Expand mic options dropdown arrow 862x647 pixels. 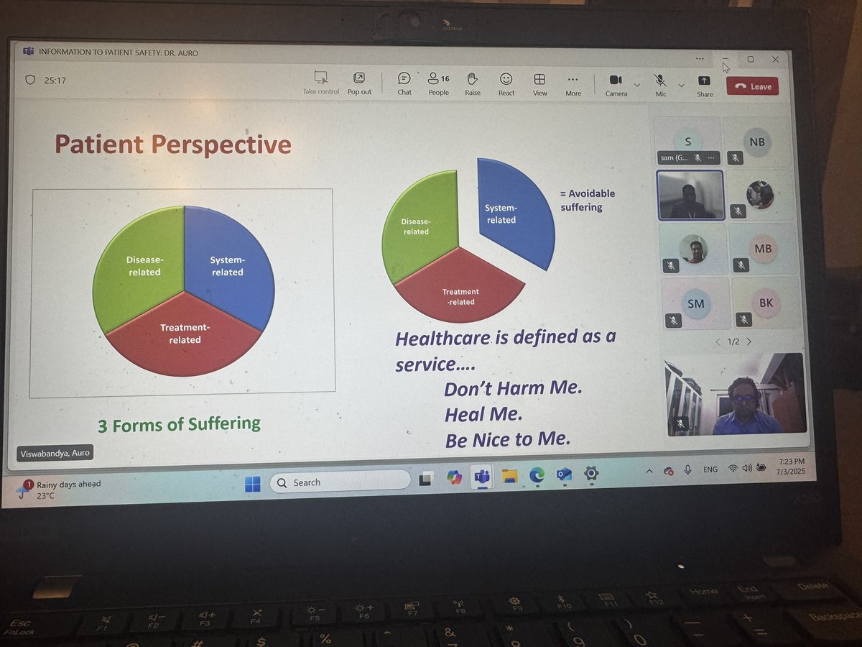[681, 85]
